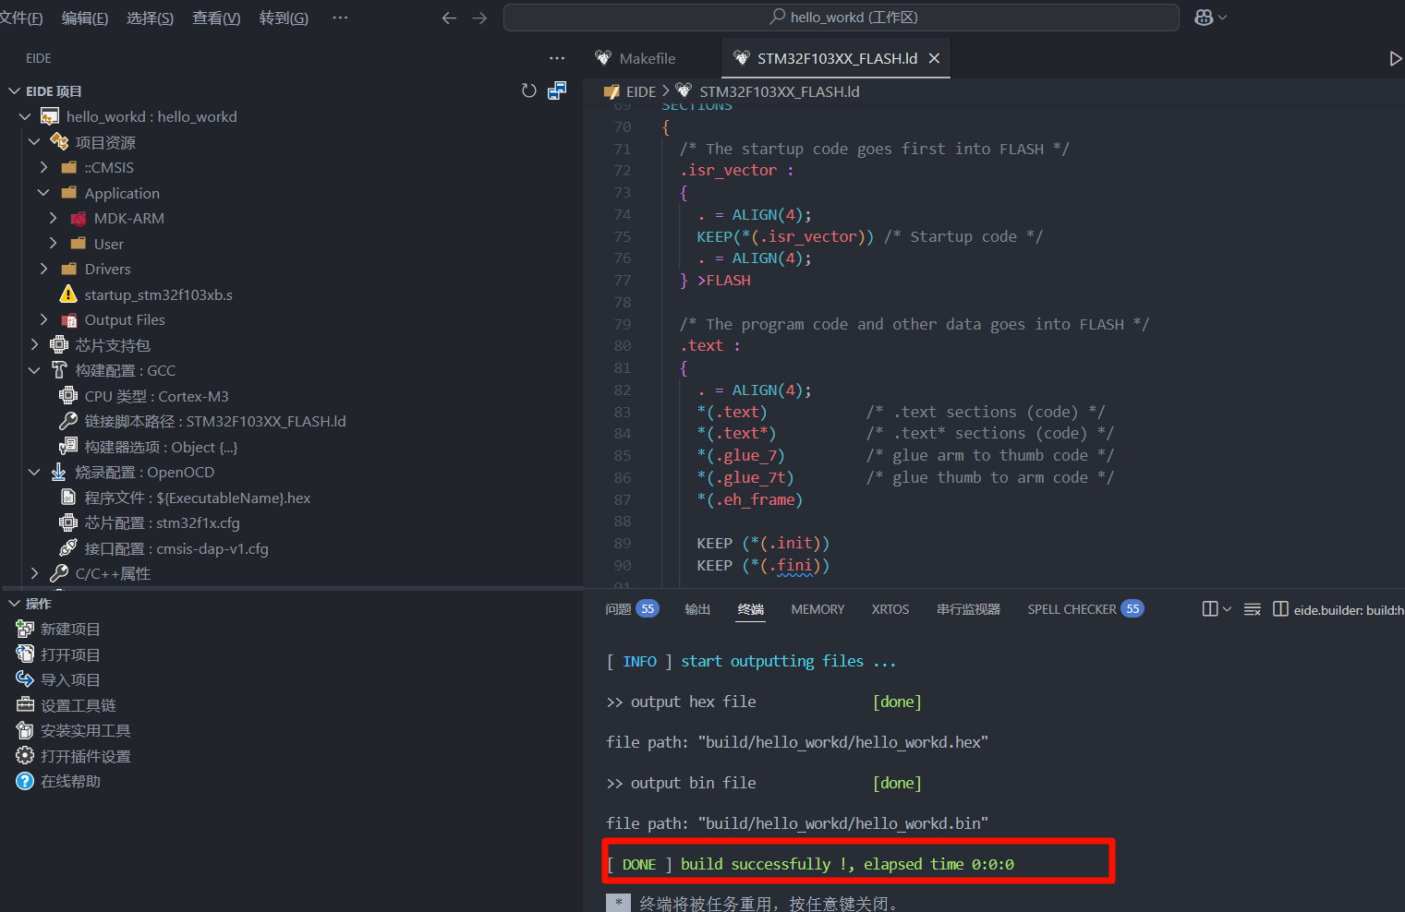Click the build configuration GCC tool icon
The width and height of the screenshot is (1405, 912).
(59, 370)
